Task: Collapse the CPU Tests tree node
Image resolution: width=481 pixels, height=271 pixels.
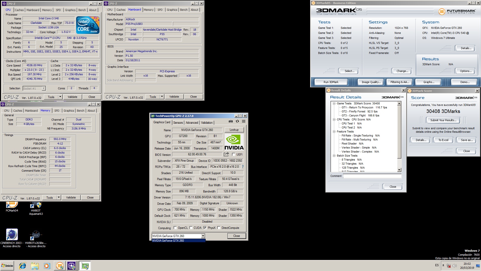Action: pos(334,119)
